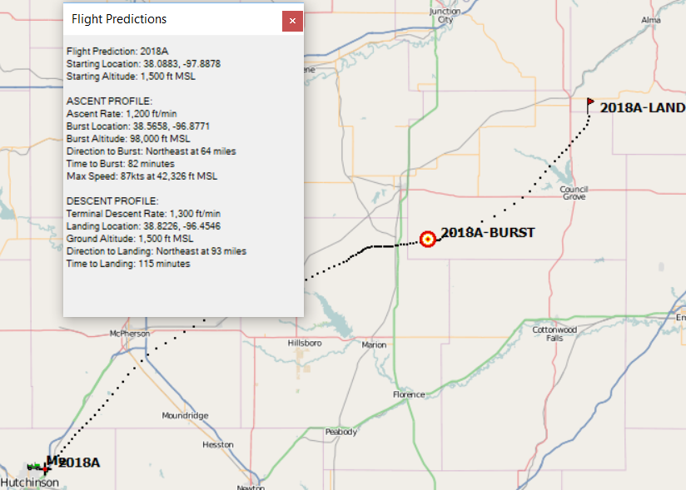
Task: Click the Moundridge town label
Action: tap(185, 415)
